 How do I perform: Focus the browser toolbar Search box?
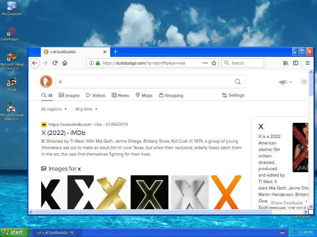(243, 63)
